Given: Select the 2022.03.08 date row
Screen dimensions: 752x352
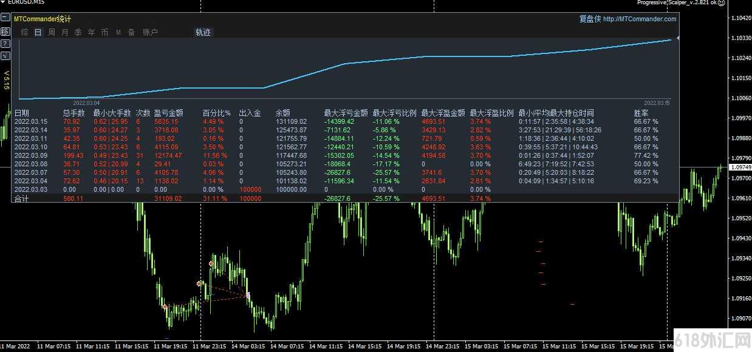Looking at the screenshot, I should tap(30, 164).
